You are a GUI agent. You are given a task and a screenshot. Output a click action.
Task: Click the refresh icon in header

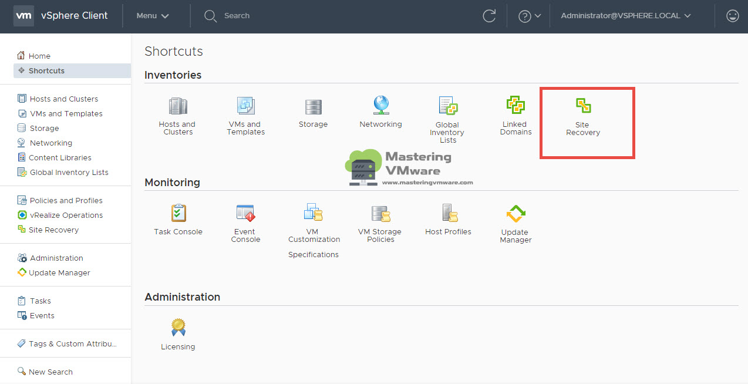tap(489, 16)
